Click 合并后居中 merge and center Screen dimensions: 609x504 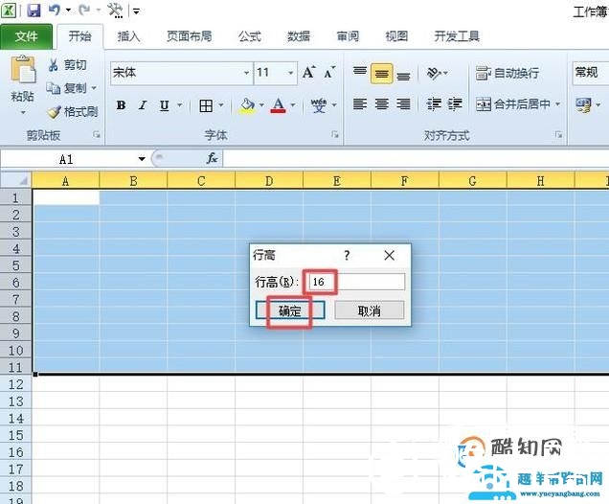pyautogui.click(x=512, y=104)
